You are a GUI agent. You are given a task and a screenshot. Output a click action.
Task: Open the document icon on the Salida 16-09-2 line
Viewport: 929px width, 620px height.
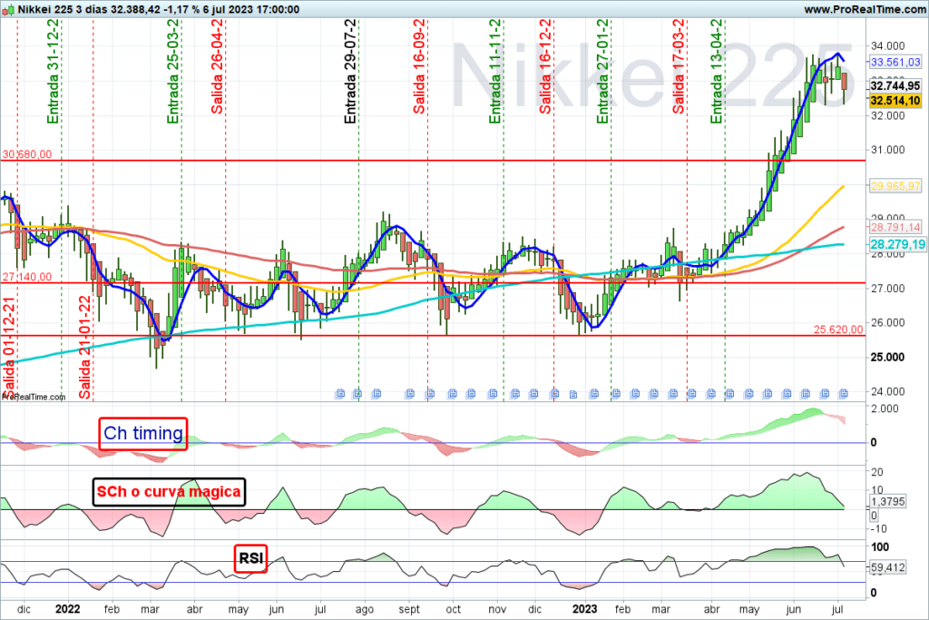(x=429, y=394)
